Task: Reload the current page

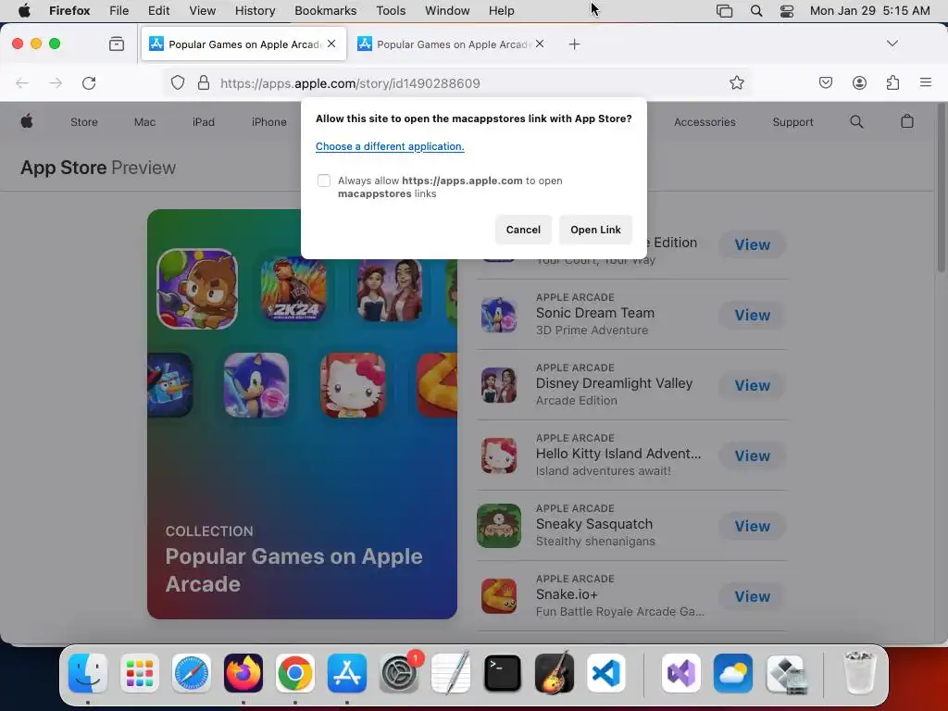Action: point(89,82)
